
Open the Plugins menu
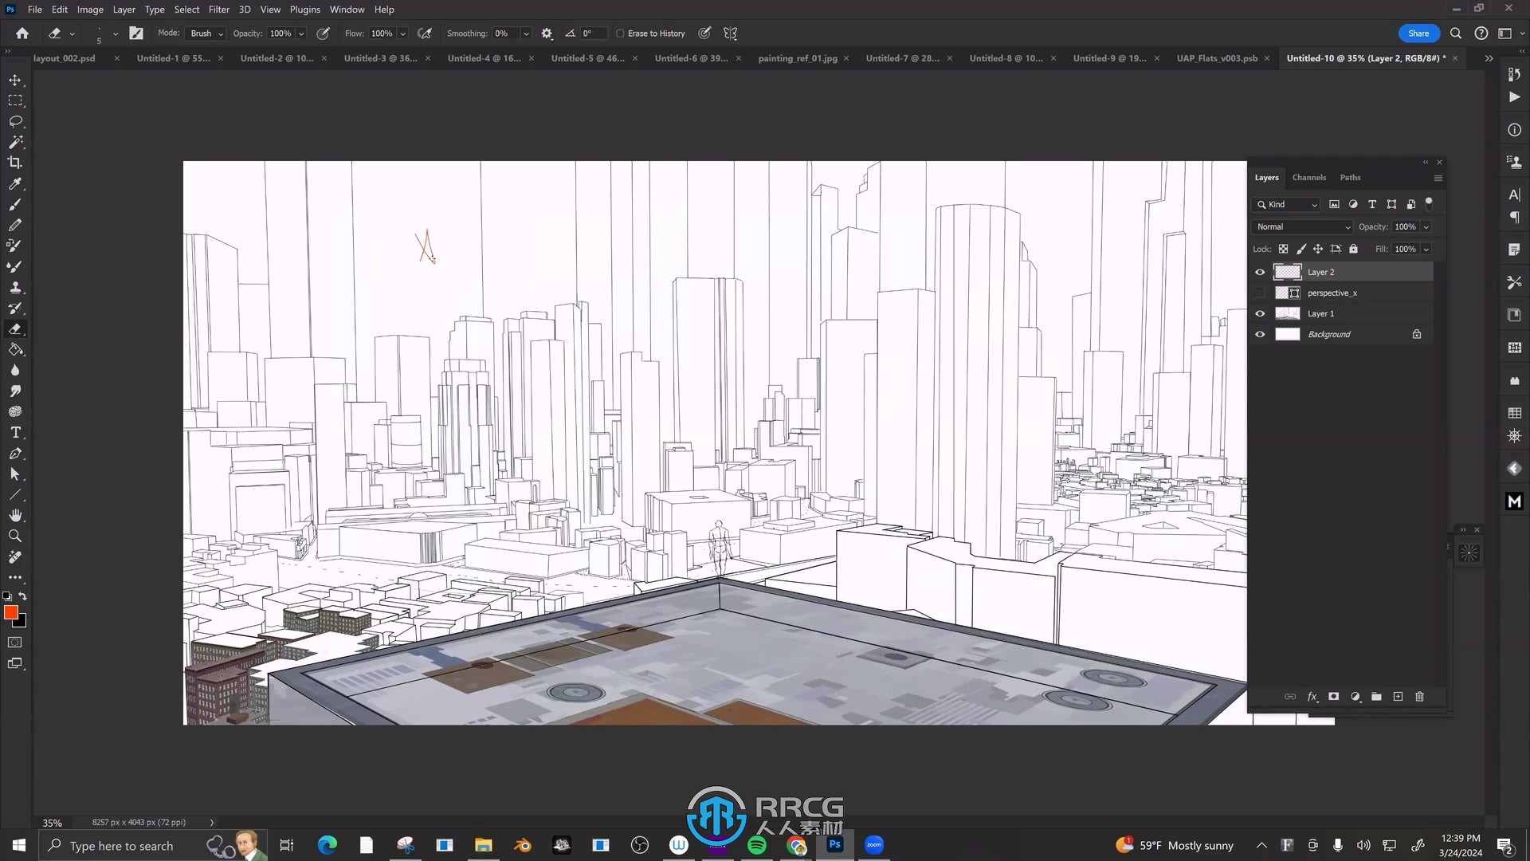tap(304, 10)
